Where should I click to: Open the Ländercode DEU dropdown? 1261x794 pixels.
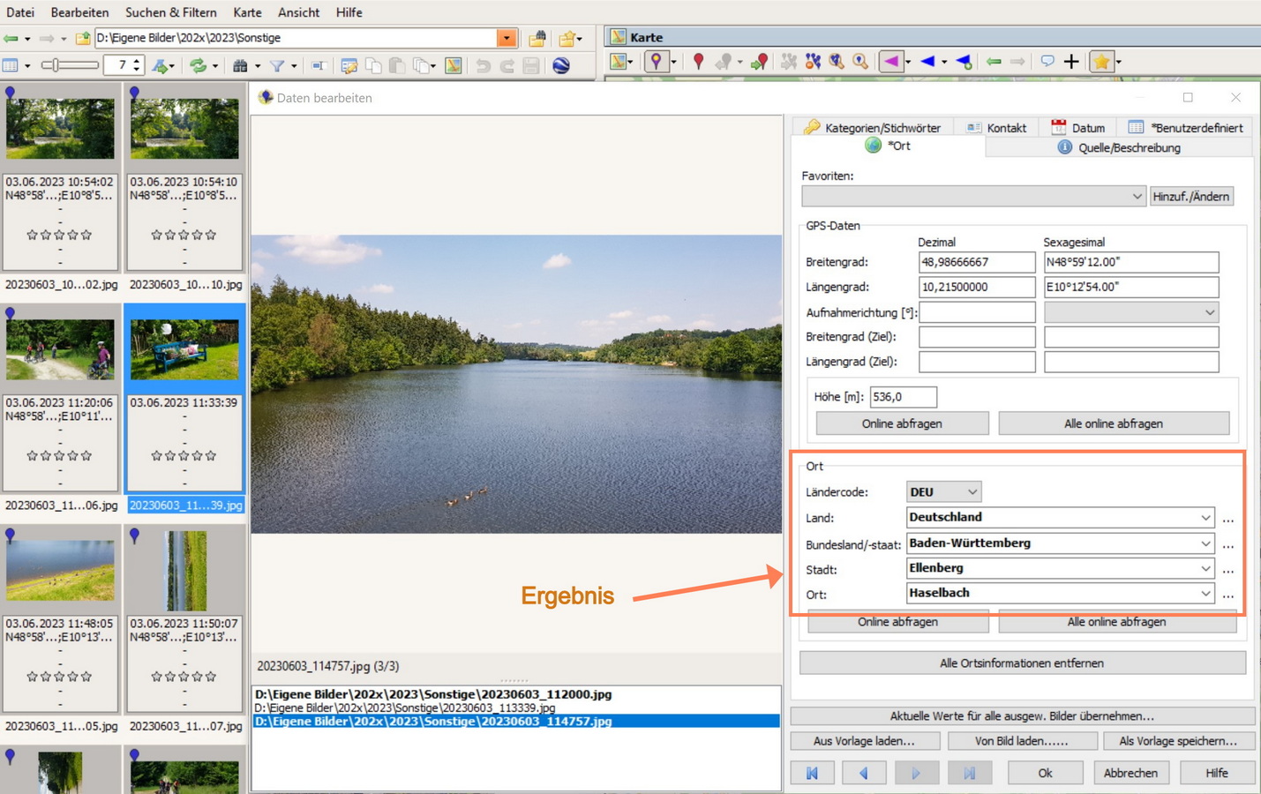point(972,492)
